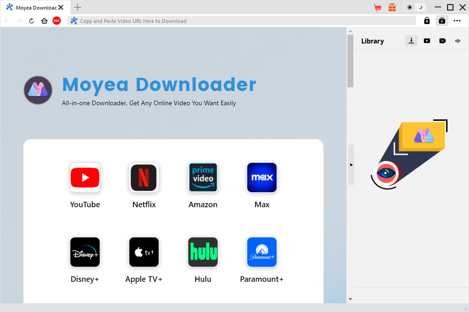The width and height of the screenshot is (469, 312).
Task: Open the Disney+ service tile
Action: 85,252
